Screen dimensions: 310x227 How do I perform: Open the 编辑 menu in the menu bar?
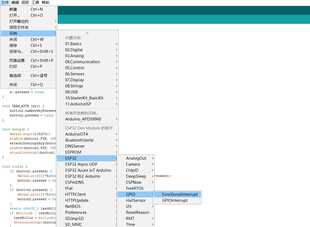coord(15,2)
